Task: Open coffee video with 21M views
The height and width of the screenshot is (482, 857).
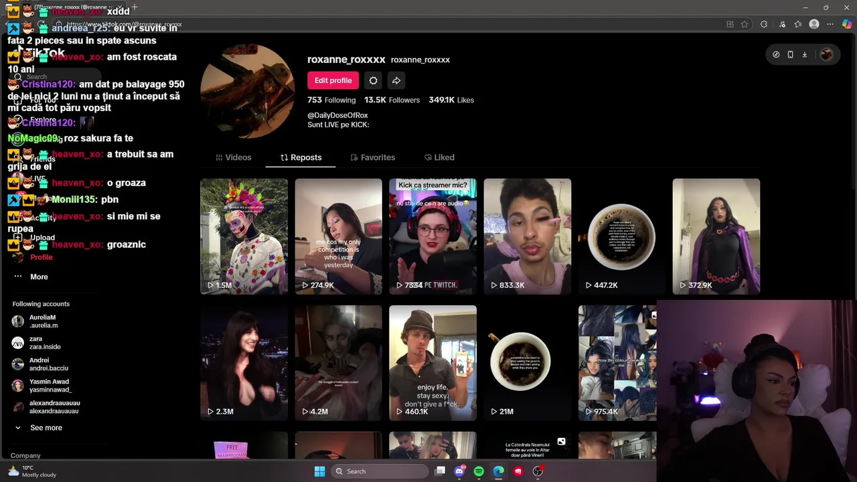Action: 528,363
